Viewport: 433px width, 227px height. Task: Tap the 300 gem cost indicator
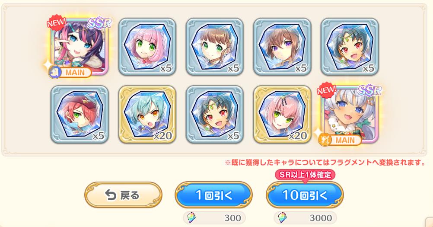[x=214, y=218]
